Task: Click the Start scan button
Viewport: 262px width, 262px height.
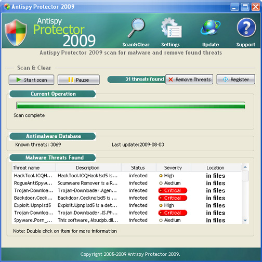Action: coord(31,80)
